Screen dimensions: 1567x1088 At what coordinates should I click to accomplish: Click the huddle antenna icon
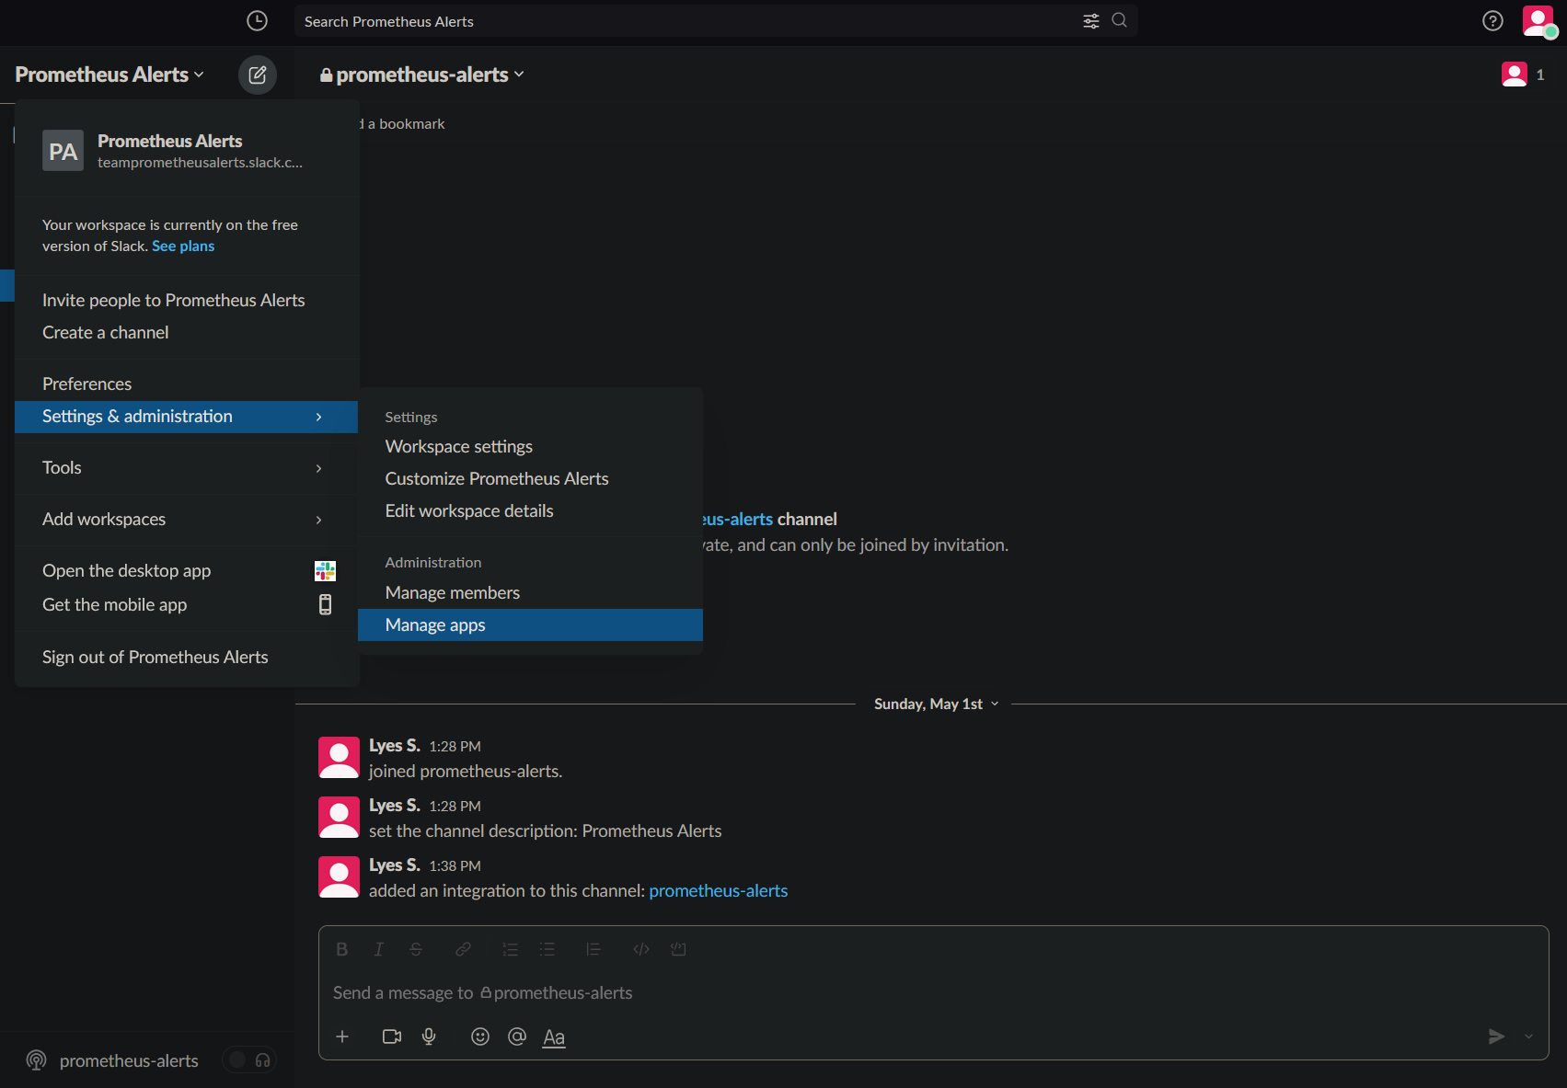[36, 1060]
